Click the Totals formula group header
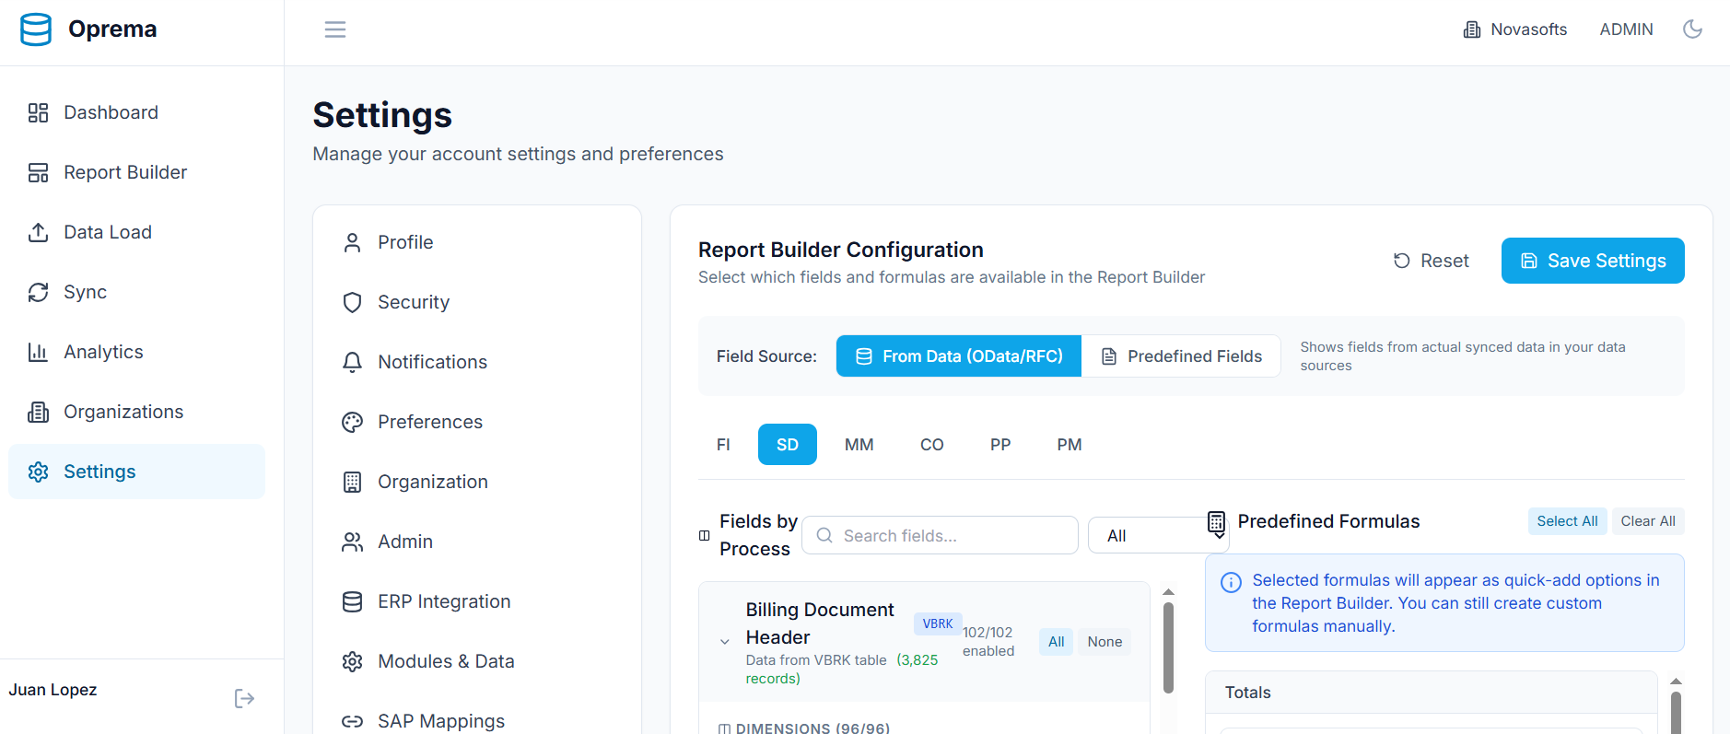This screenshot has height=734, width=1730. click(x=1431, y=693)
